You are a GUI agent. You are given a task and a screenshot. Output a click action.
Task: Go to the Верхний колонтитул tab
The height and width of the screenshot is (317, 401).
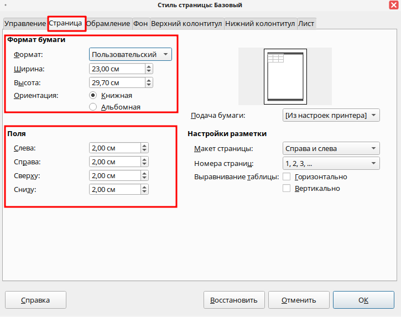click(x=186, y=24)
